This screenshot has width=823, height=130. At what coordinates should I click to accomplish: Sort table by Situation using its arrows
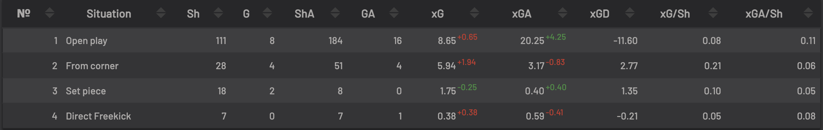(x=161, y=13)
